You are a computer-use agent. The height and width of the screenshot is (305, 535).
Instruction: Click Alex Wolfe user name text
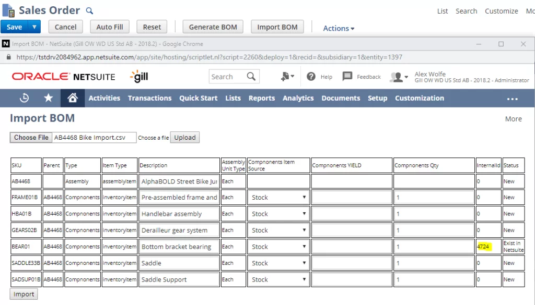coord(430,74)
